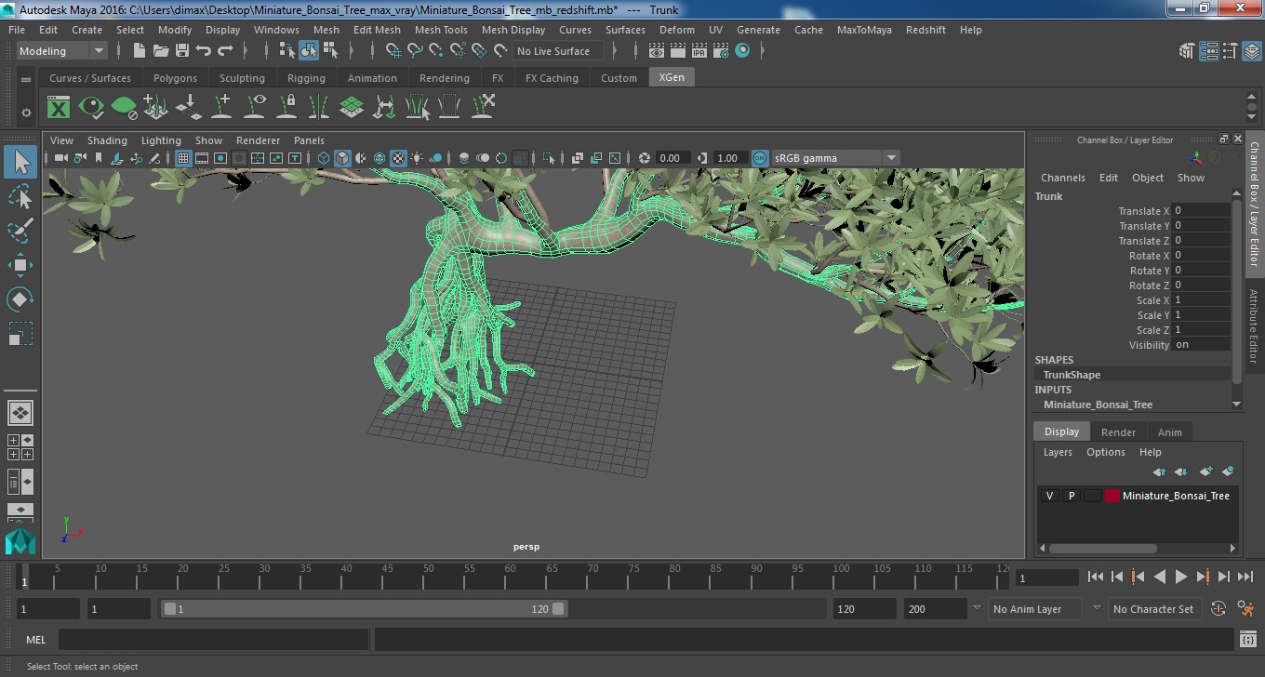Open a scene using folder icon
The image size is (1265, 677).
pos(161,51)
